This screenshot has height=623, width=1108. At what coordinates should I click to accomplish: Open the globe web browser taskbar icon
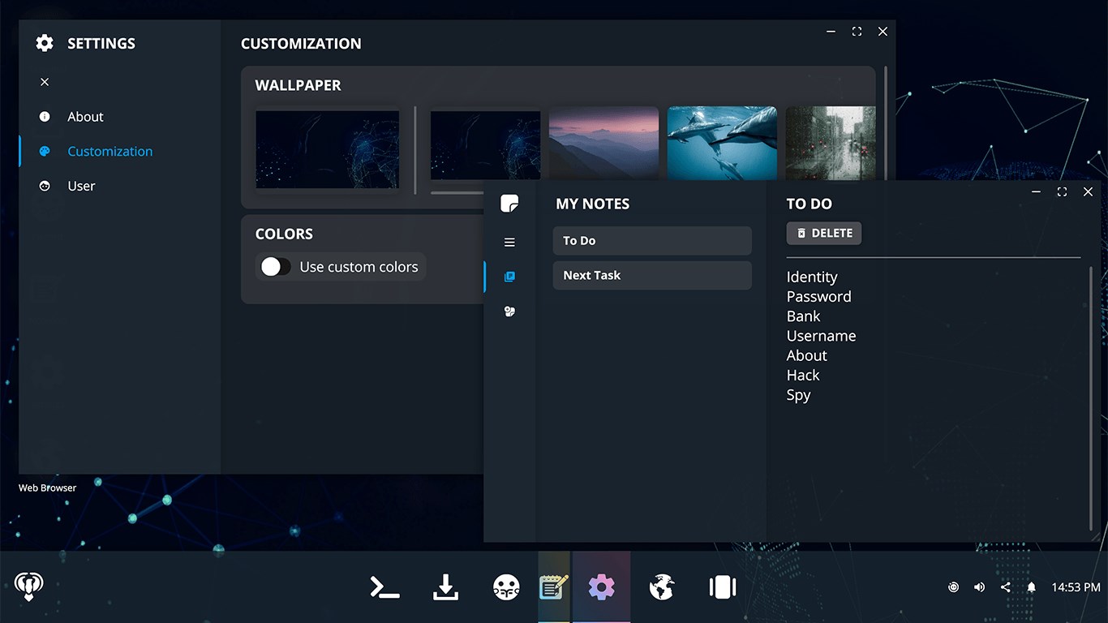tap(662, 587)
